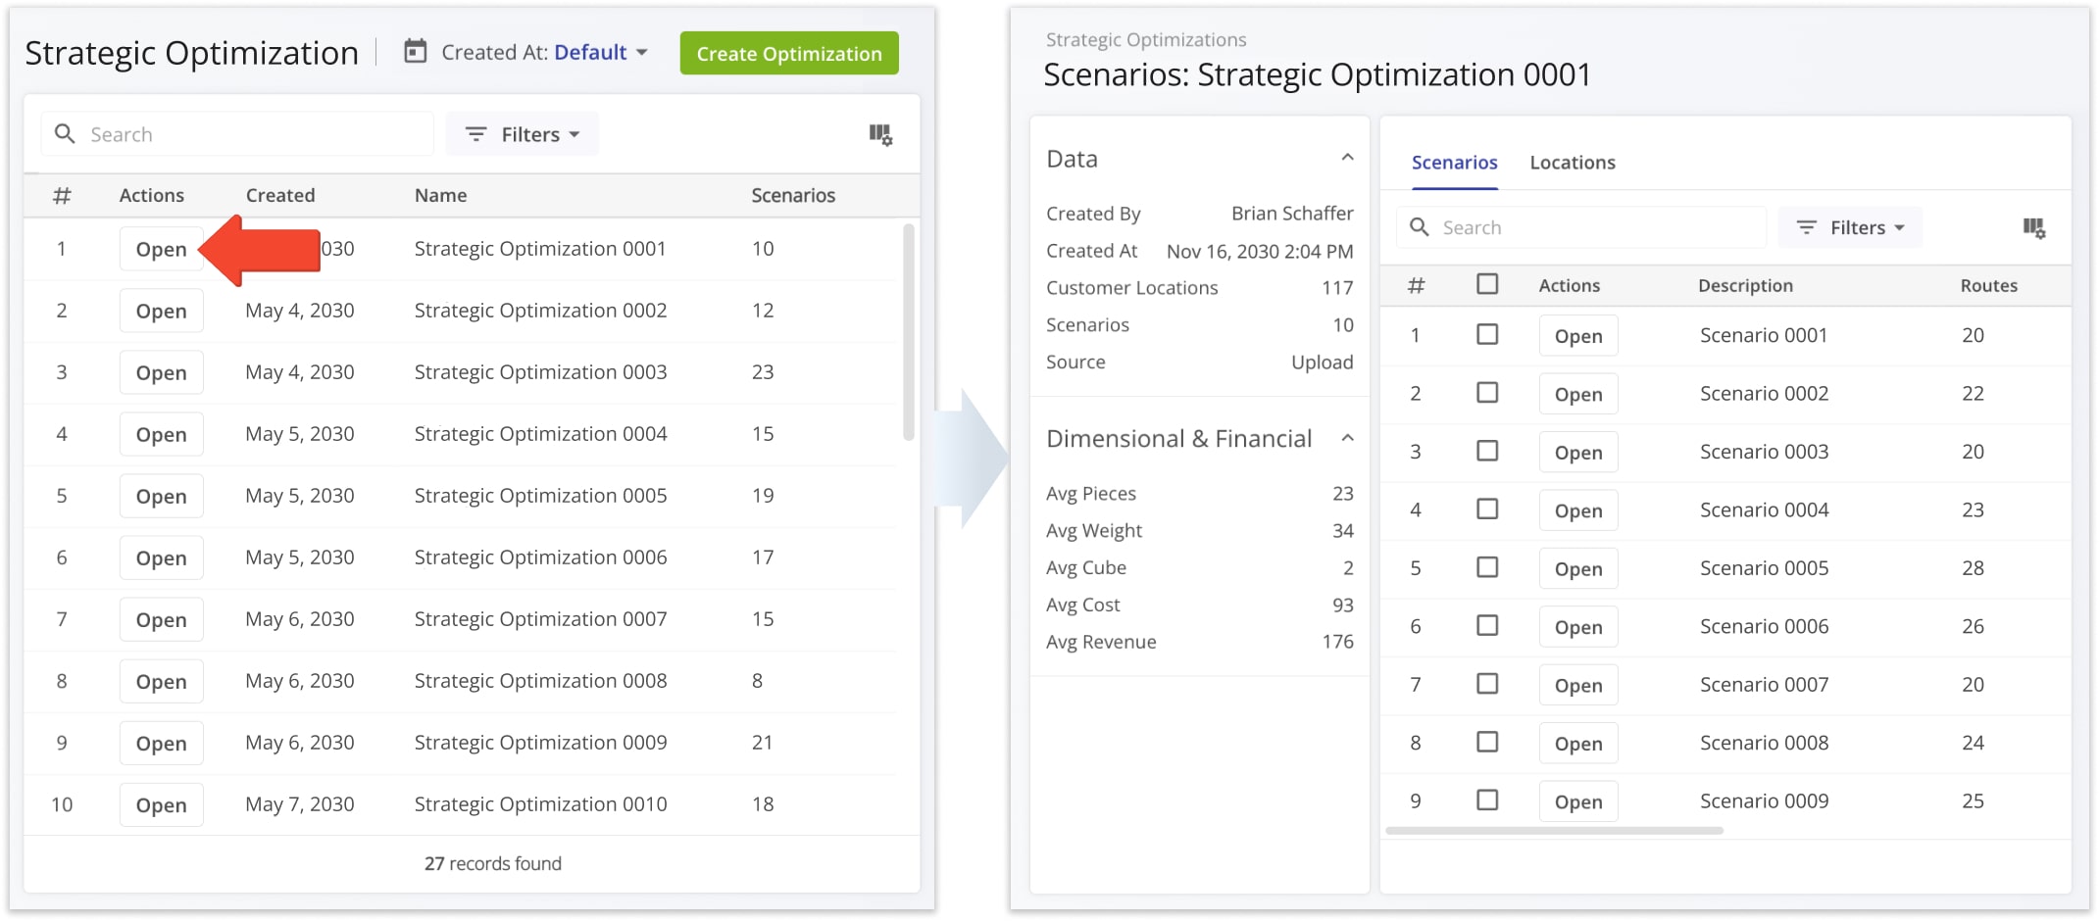This screenshot has width=2099, height=921.
Task: Select the Scenarios tab
Action: tap(1454, 163)
